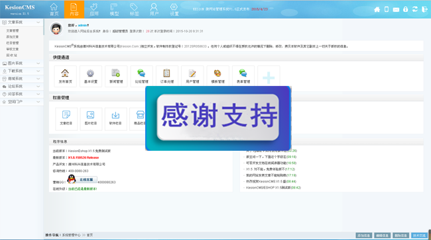Open the news item timestamped 09:16
This screenshot has height=240, width=431.
click(271, 157)
